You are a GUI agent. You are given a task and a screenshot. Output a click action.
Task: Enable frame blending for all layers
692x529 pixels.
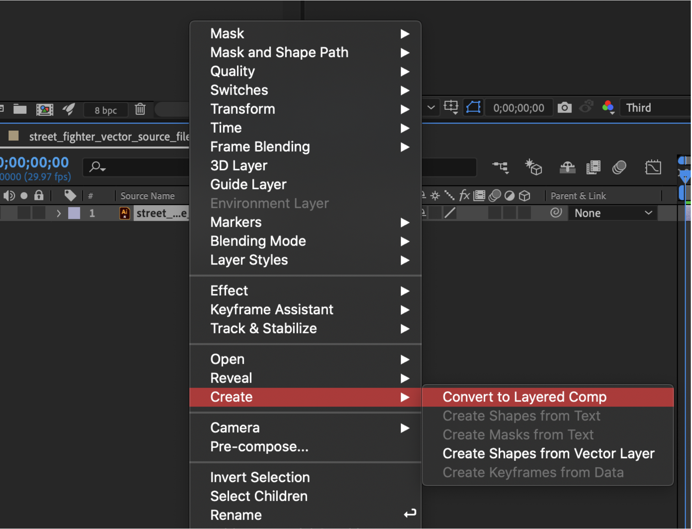(x=593, y=167)
